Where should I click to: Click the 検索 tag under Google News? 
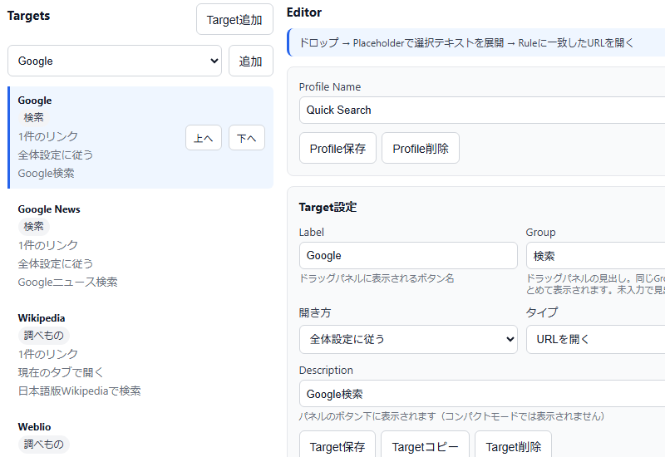(x=33, y=227)
